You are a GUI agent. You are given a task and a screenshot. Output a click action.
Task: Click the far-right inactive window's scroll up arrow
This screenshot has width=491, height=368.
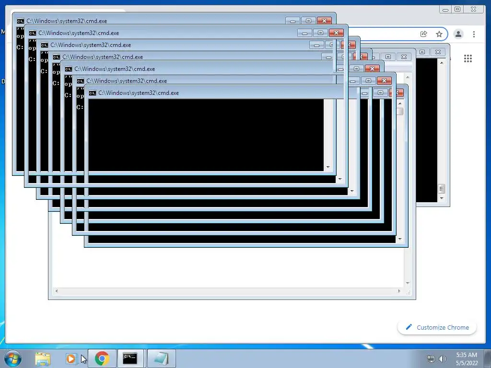442,63
